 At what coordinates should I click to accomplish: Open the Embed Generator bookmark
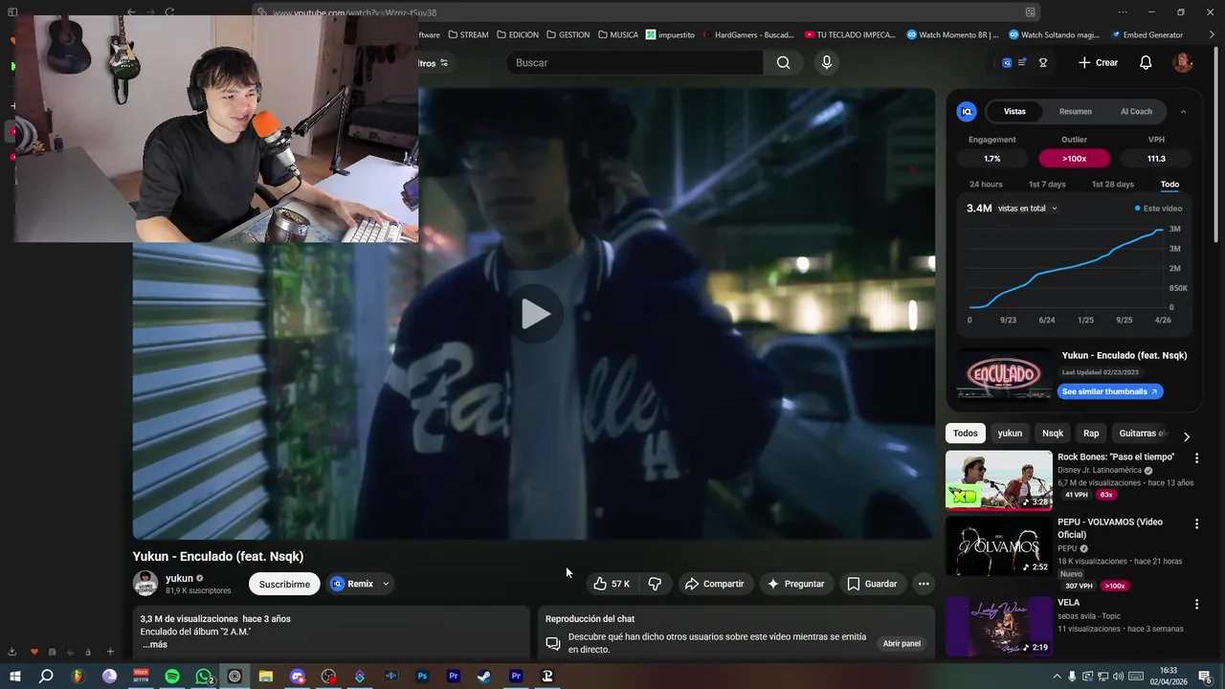click(x=1147, y=35)
